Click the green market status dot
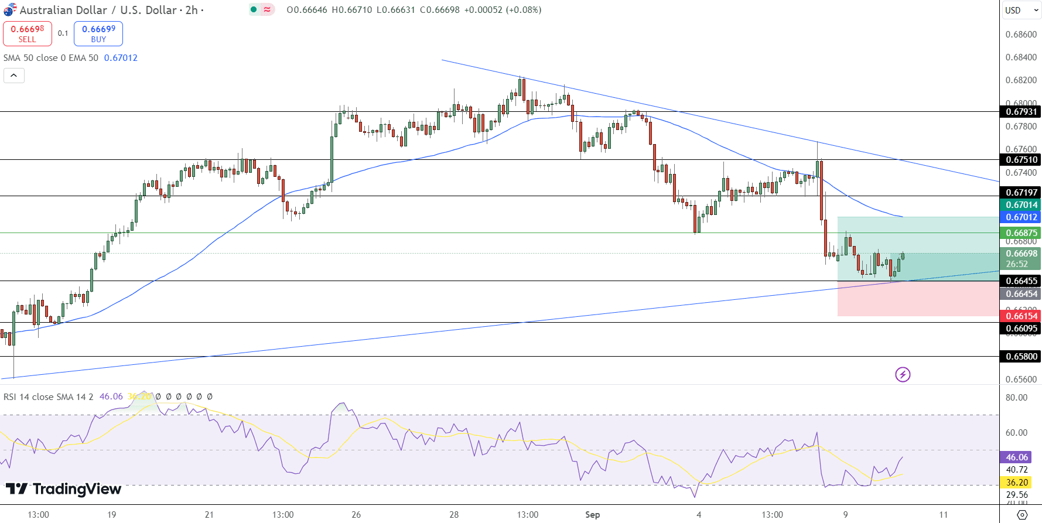This screenshot has width=1042, height=523. pyautogui.click(x=254, y=9)
